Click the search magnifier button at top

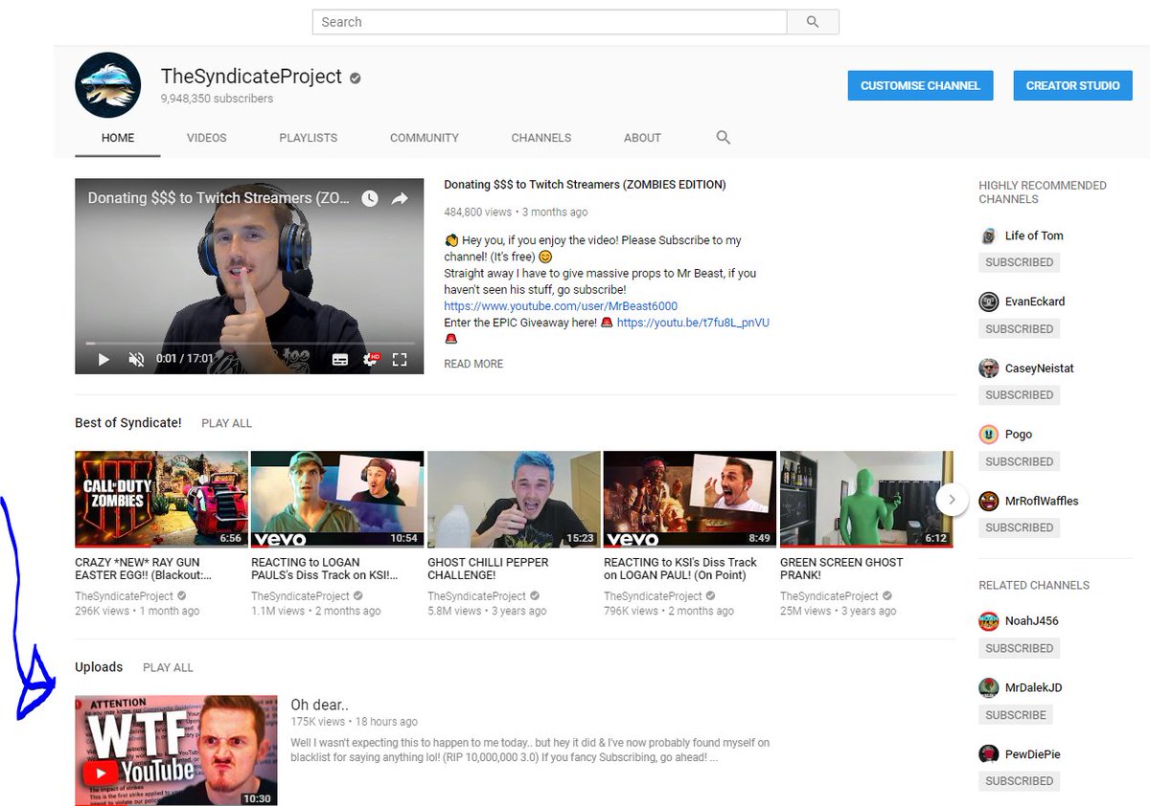pyautogui.click(x=813, y=22)
